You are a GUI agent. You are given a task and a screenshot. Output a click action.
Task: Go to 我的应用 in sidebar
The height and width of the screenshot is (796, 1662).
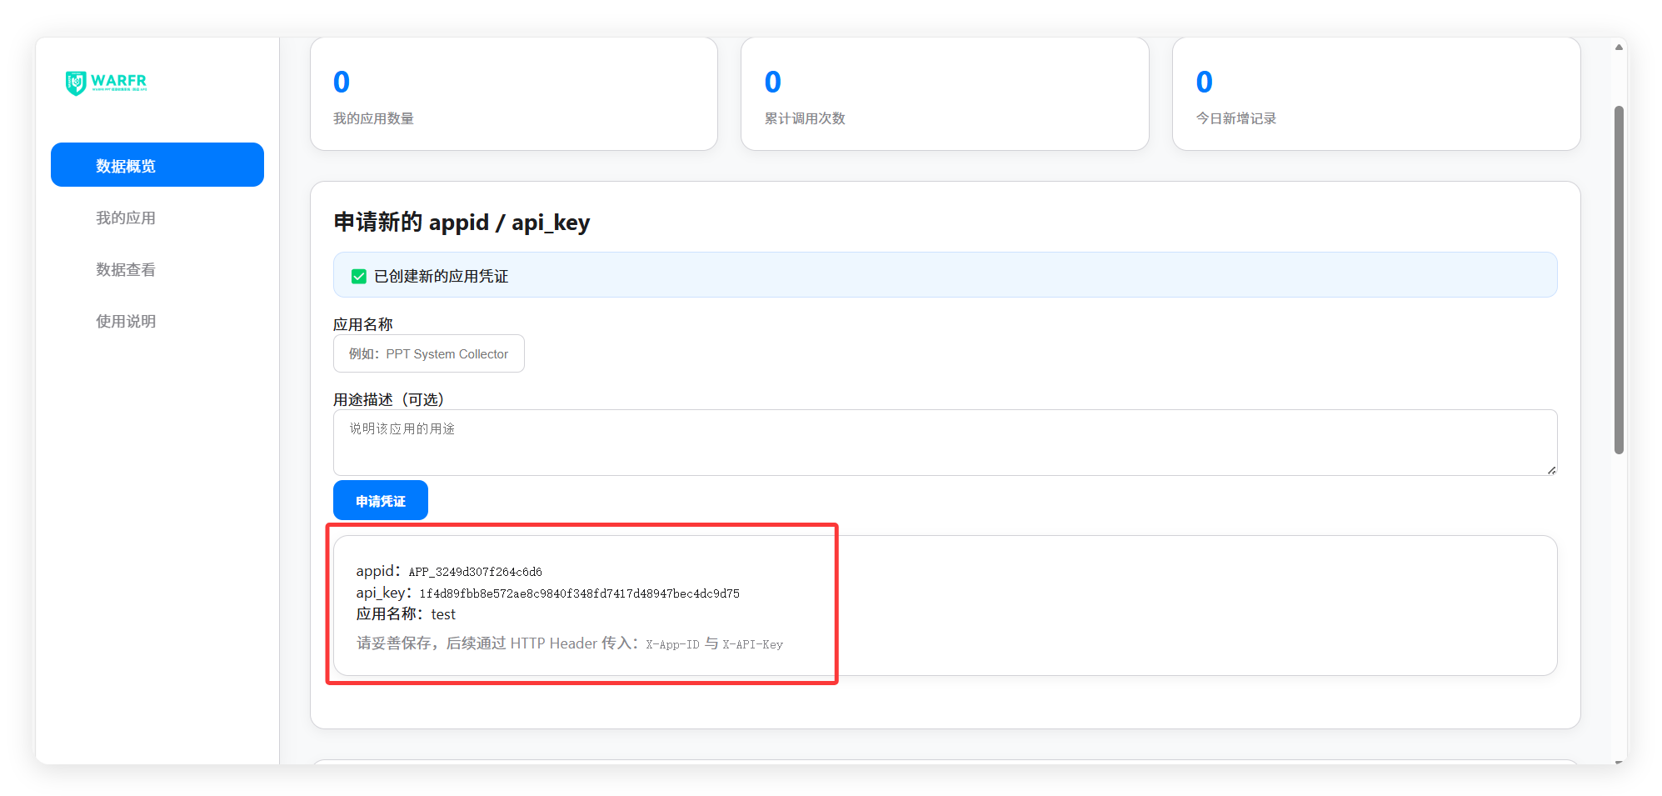point(126,218)
